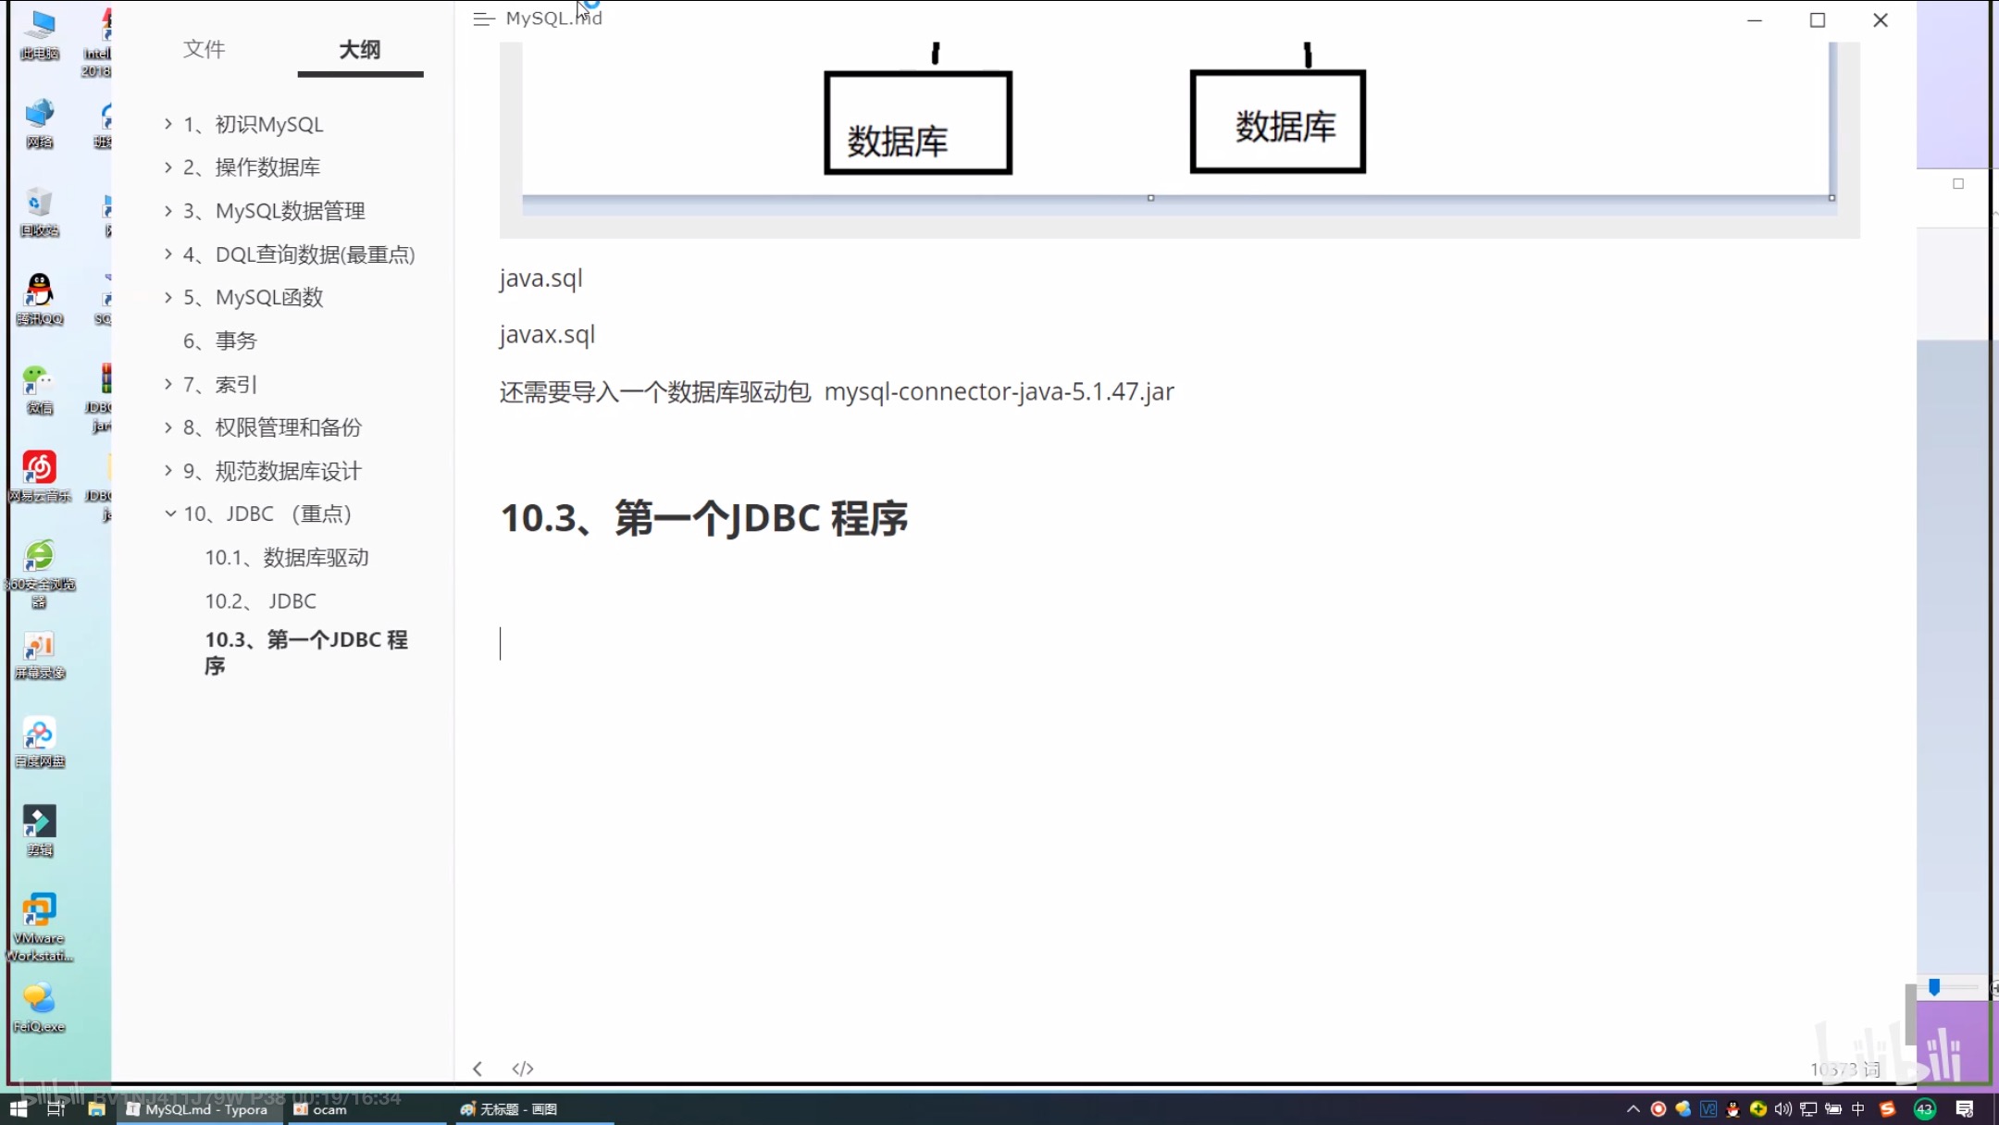
Task: Toggle the volume speaker icon in the system tray
Action: tap(1782, 1108)
